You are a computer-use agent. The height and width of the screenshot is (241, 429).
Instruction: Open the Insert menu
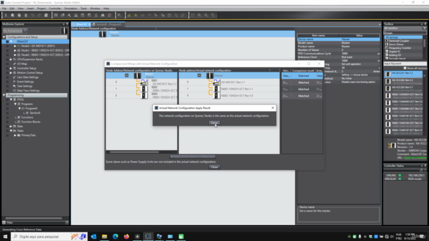(30, 9)
